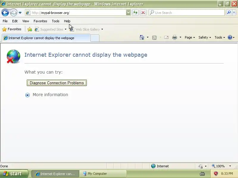Click the page icon in address bar
The height and width of the screenshot is (178, 238).
(28, 13)
